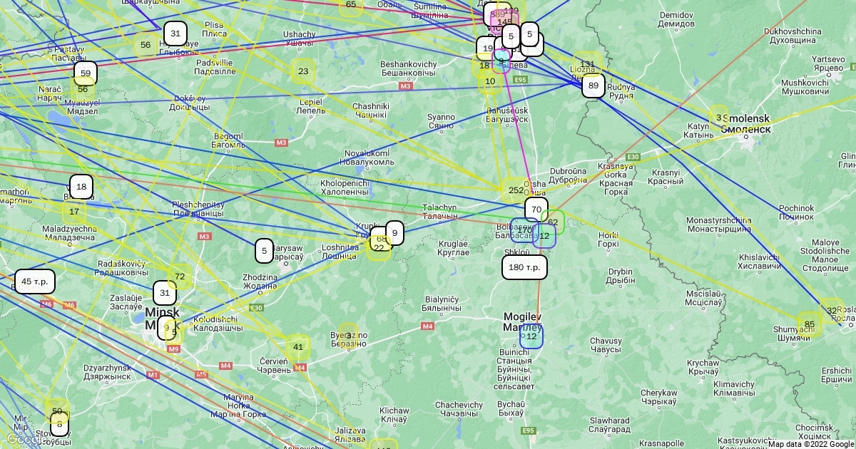This screenshot has width=856, height=449.
Task: Click the "Map data ©2022 Google" attribution
Action: coord(810,444)
